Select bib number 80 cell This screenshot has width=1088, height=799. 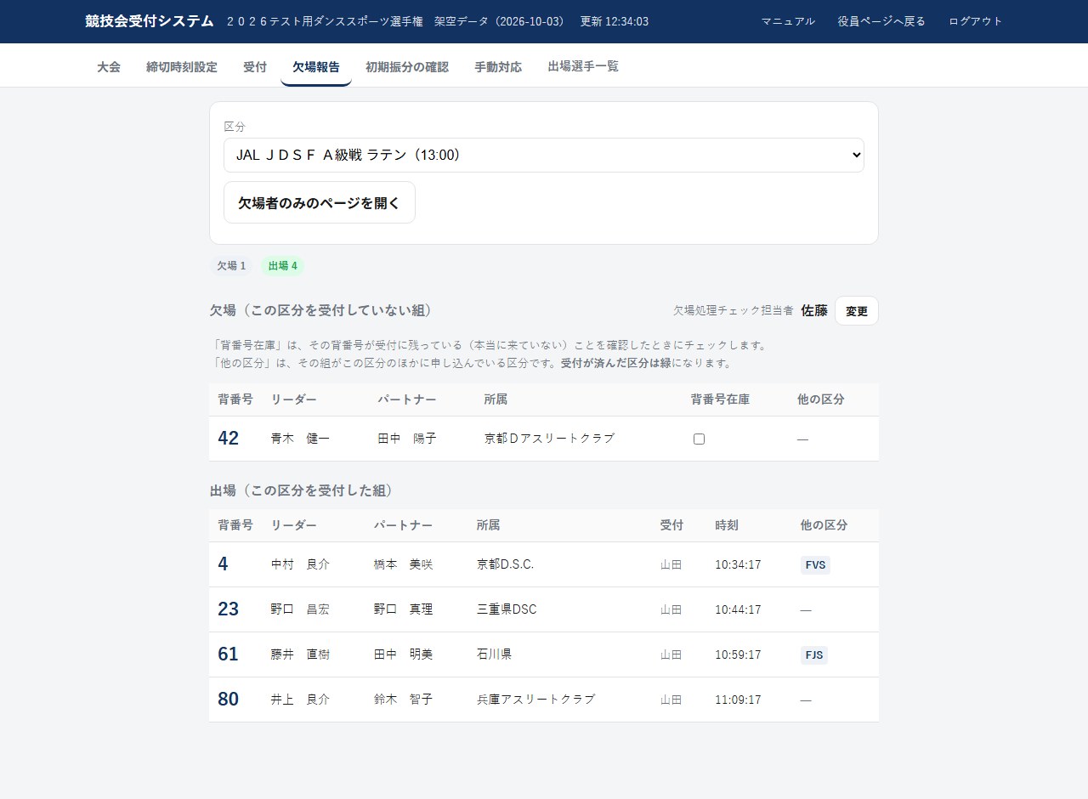click(x=229, y=700)
